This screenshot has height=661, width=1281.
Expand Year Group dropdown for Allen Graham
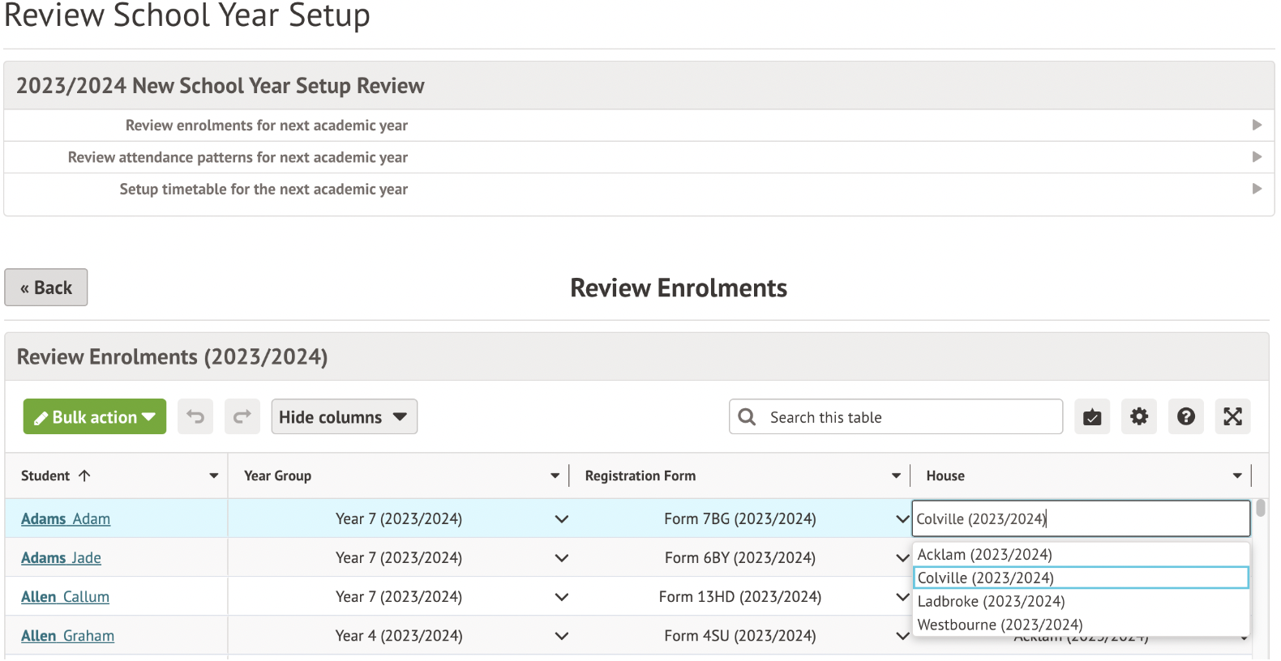click(562, 636)
